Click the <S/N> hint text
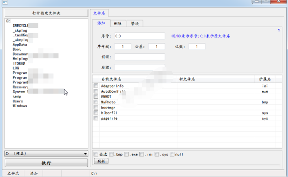Viewport: 288px width, 177px height. coord(201,36)
